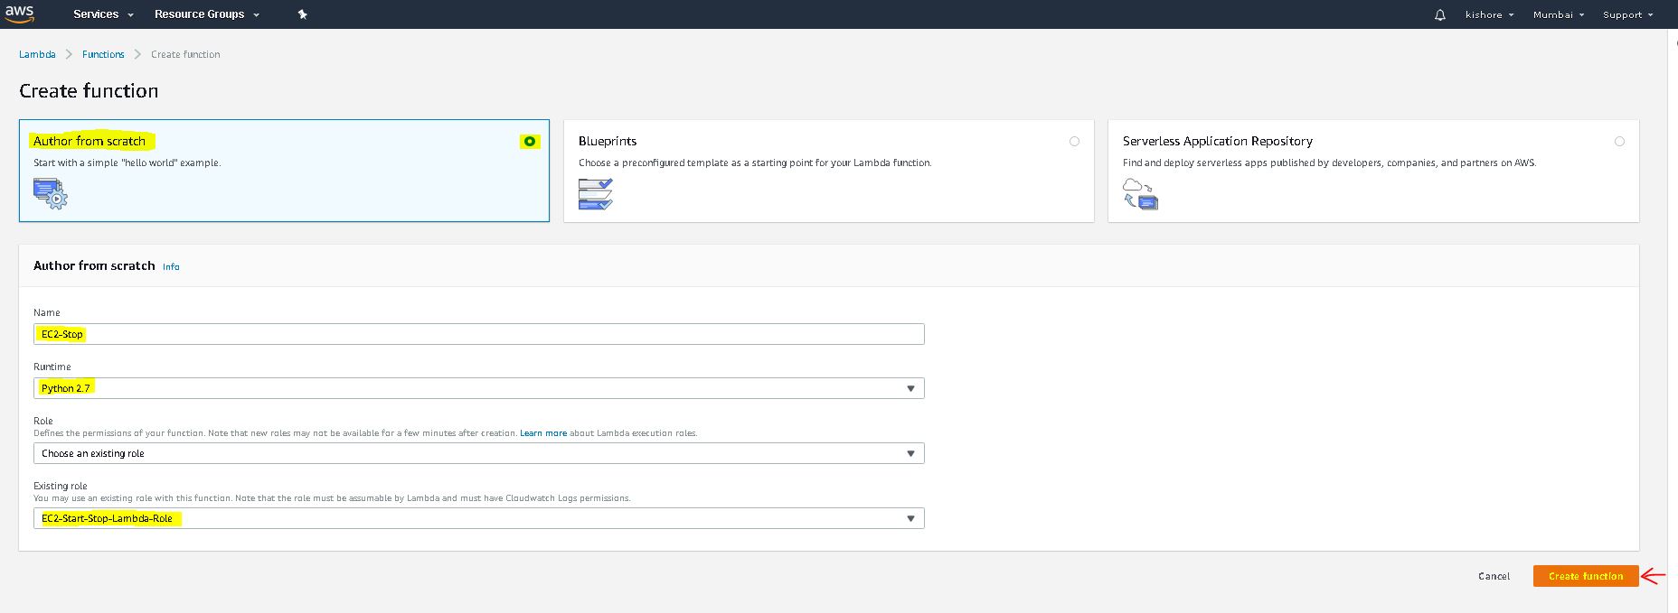Select Serverless Application Repository radio button

click(1619, 142)
